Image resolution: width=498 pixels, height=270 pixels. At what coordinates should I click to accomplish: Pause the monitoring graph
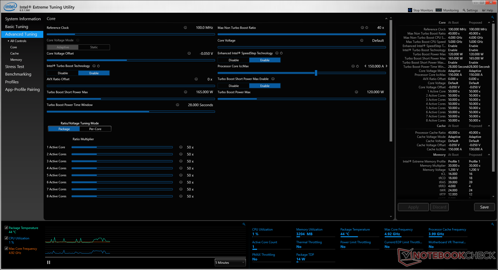pos(49,262)
